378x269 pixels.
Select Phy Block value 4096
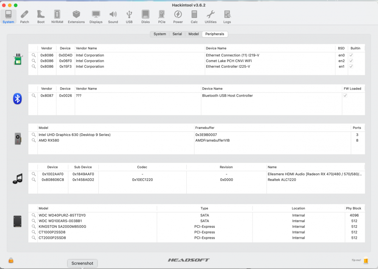(354, 215)
